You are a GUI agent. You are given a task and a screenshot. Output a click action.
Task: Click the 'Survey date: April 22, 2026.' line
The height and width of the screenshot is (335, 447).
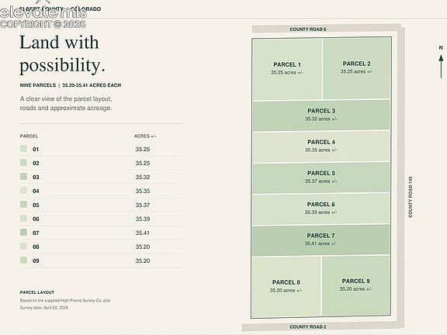pyautogui.click(x=44, y=308)
